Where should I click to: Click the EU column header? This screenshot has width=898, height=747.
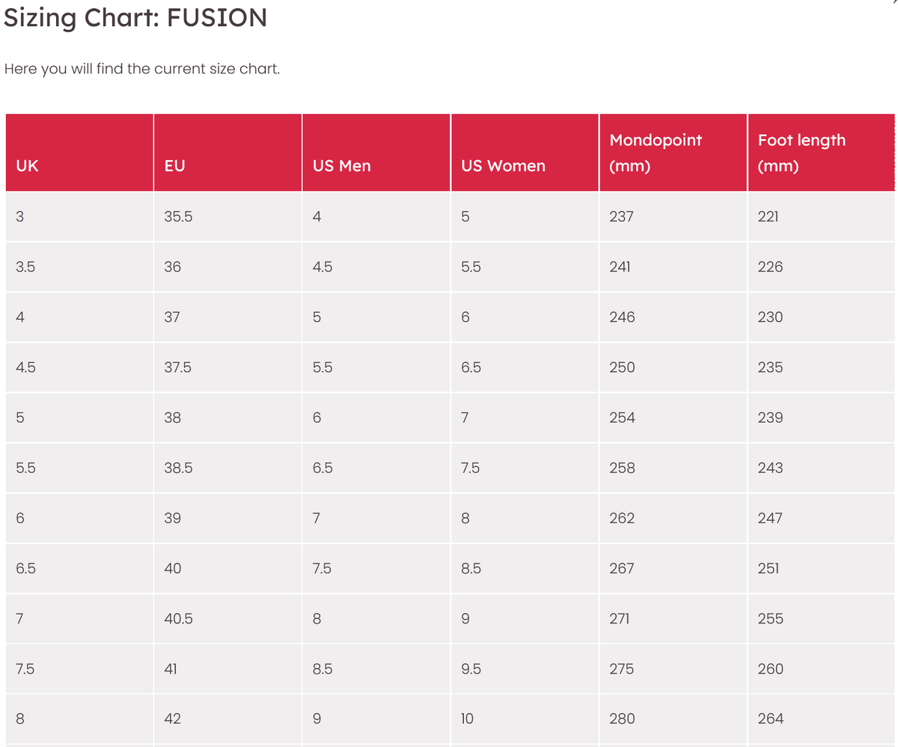point(227,153)
